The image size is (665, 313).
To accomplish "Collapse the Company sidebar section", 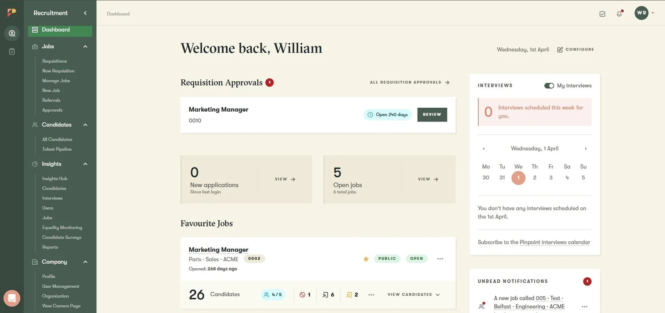I will 85,262.
